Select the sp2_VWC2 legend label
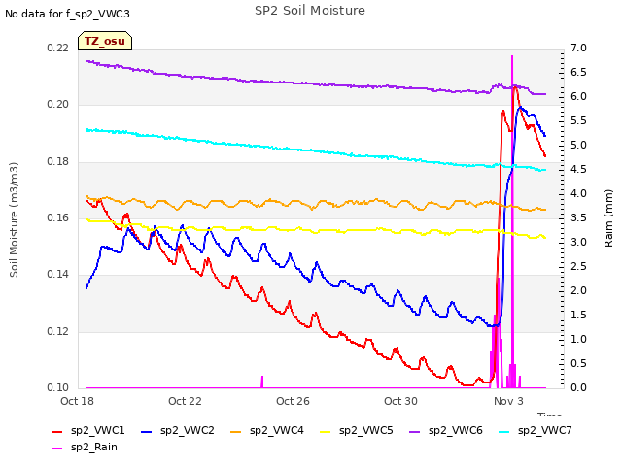Image resolution: width=622 pixels, height=466 pixels. pos(188,431)
